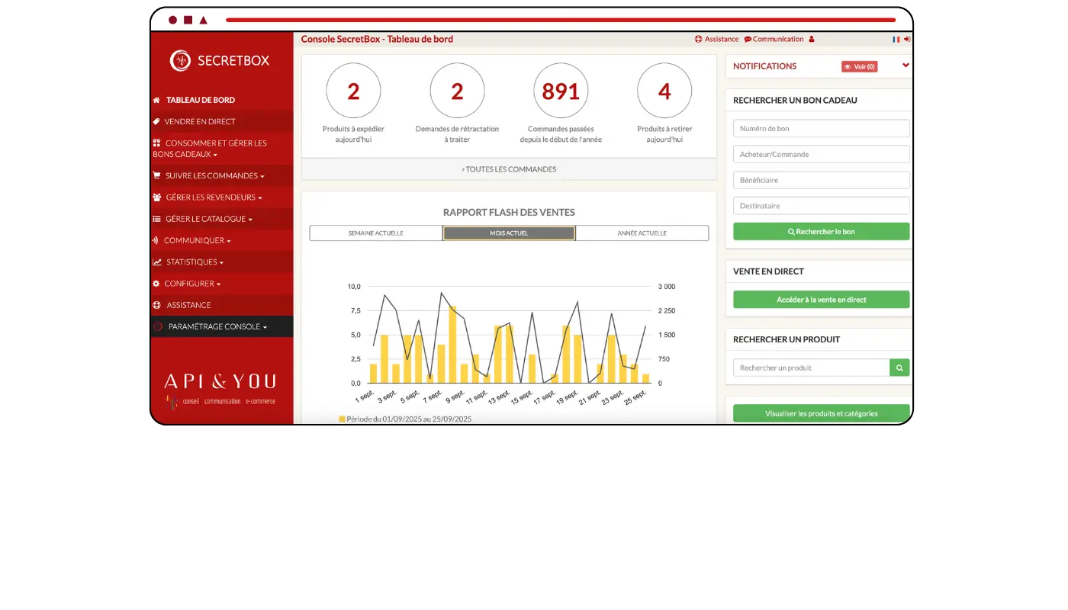Click the logout arrow icon
This screenshot has width=1068, height=610.
907,40
